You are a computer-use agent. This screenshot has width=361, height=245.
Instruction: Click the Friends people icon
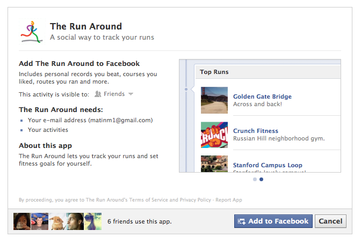click(98, 94)
